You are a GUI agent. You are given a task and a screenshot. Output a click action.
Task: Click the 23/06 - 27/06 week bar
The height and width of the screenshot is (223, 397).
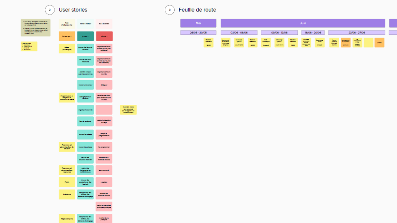[357, 33]
